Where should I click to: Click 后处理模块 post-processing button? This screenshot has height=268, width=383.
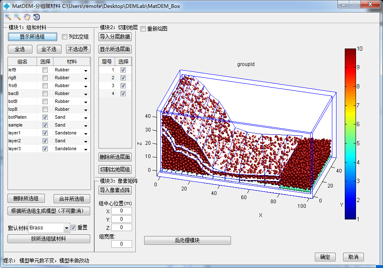pos(187,241)
